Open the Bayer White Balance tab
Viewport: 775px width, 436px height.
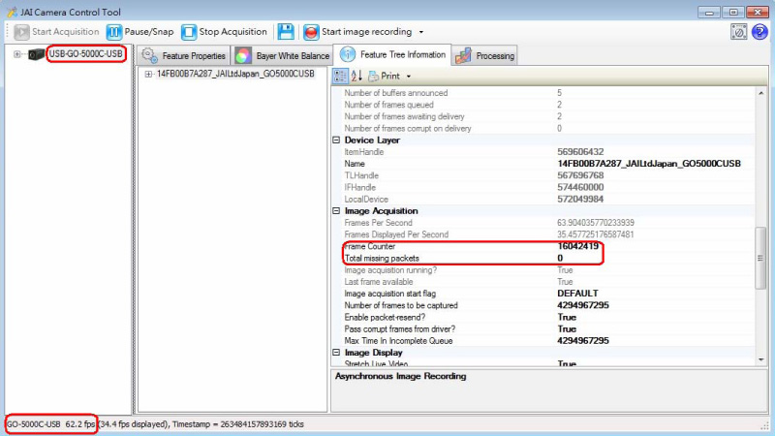click(x=283, y=56)
